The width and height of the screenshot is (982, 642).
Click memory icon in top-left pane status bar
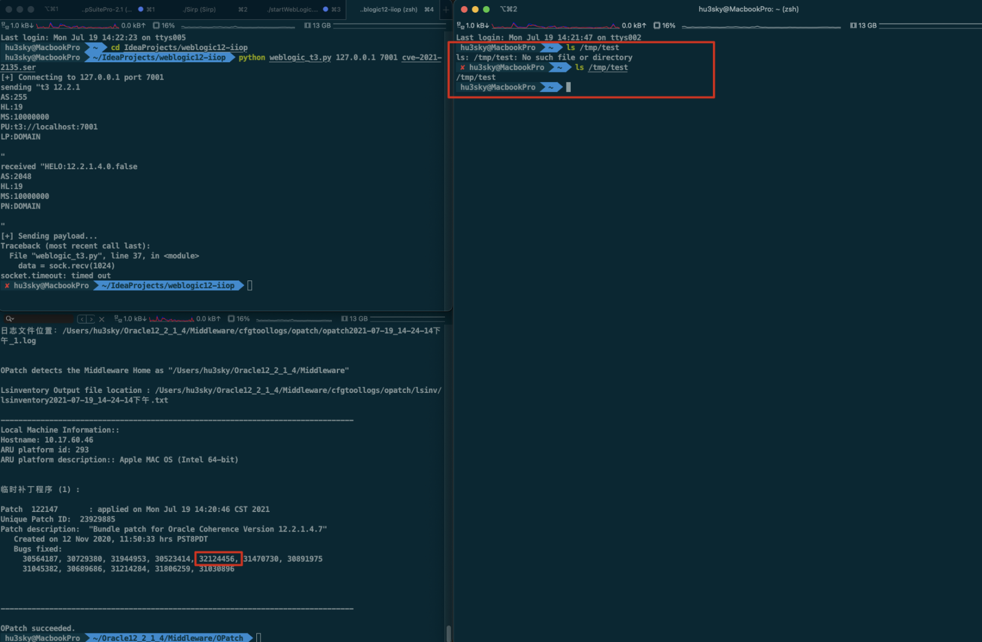point(307,25)
